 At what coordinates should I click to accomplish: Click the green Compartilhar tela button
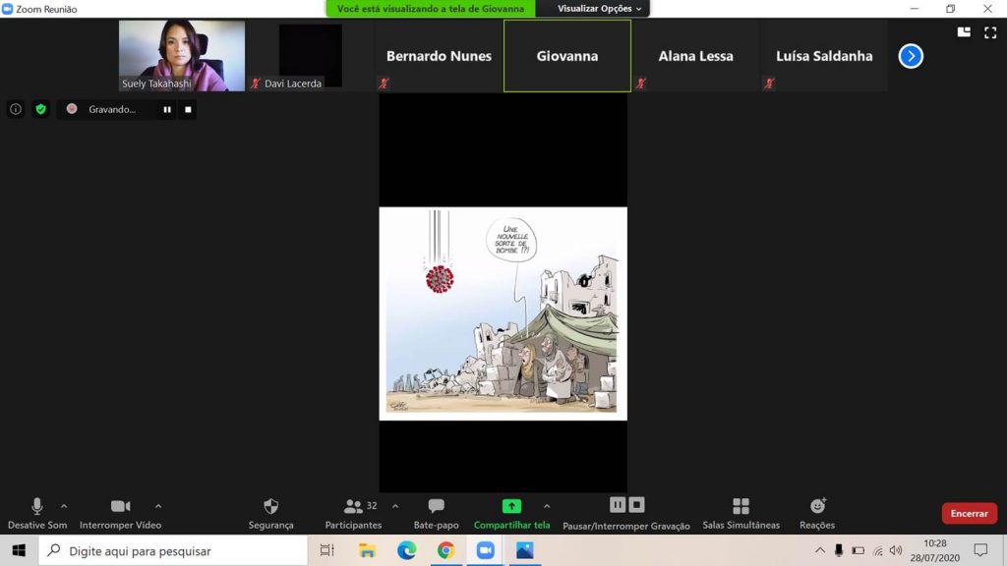[x=511, y=513]
